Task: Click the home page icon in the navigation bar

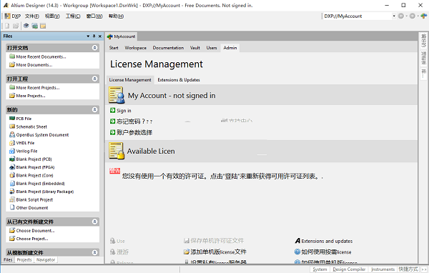Action: coord(423,16)
